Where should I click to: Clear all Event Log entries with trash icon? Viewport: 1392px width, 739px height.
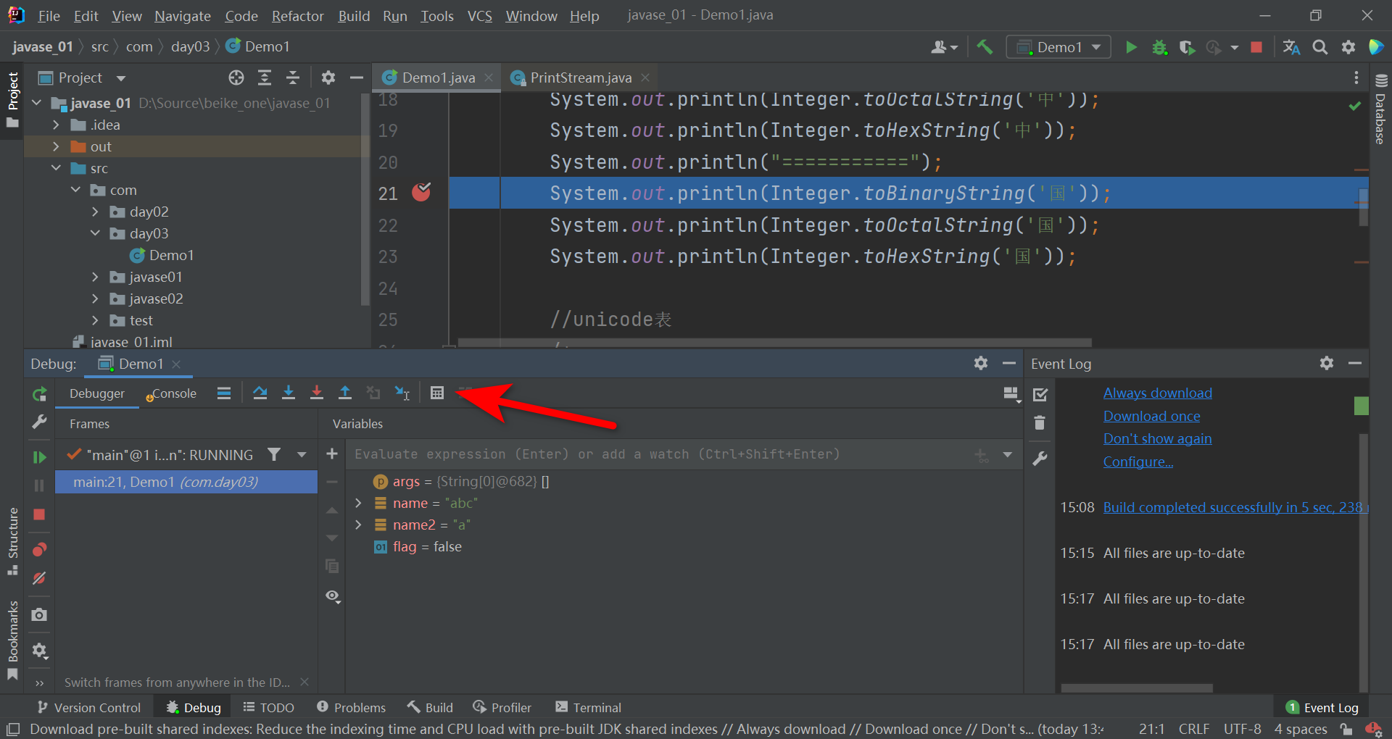tap(1040, 422)
